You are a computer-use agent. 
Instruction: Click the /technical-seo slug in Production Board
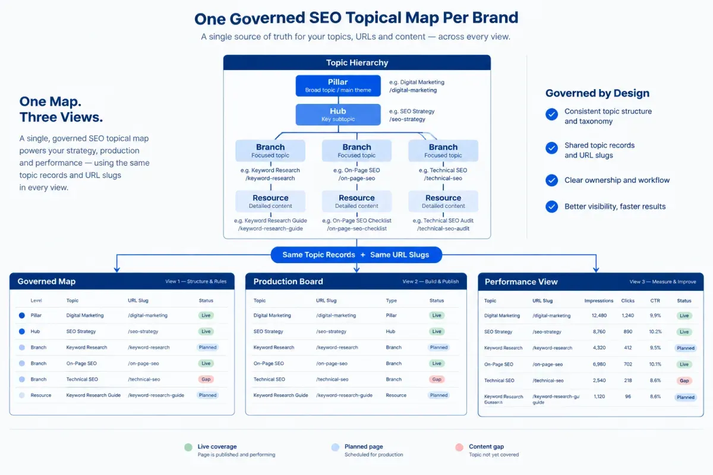point(332,379)
